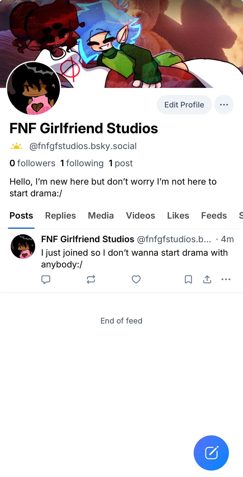Open the Videos tab
Screen dimensions: 243x477
[140, 215]
